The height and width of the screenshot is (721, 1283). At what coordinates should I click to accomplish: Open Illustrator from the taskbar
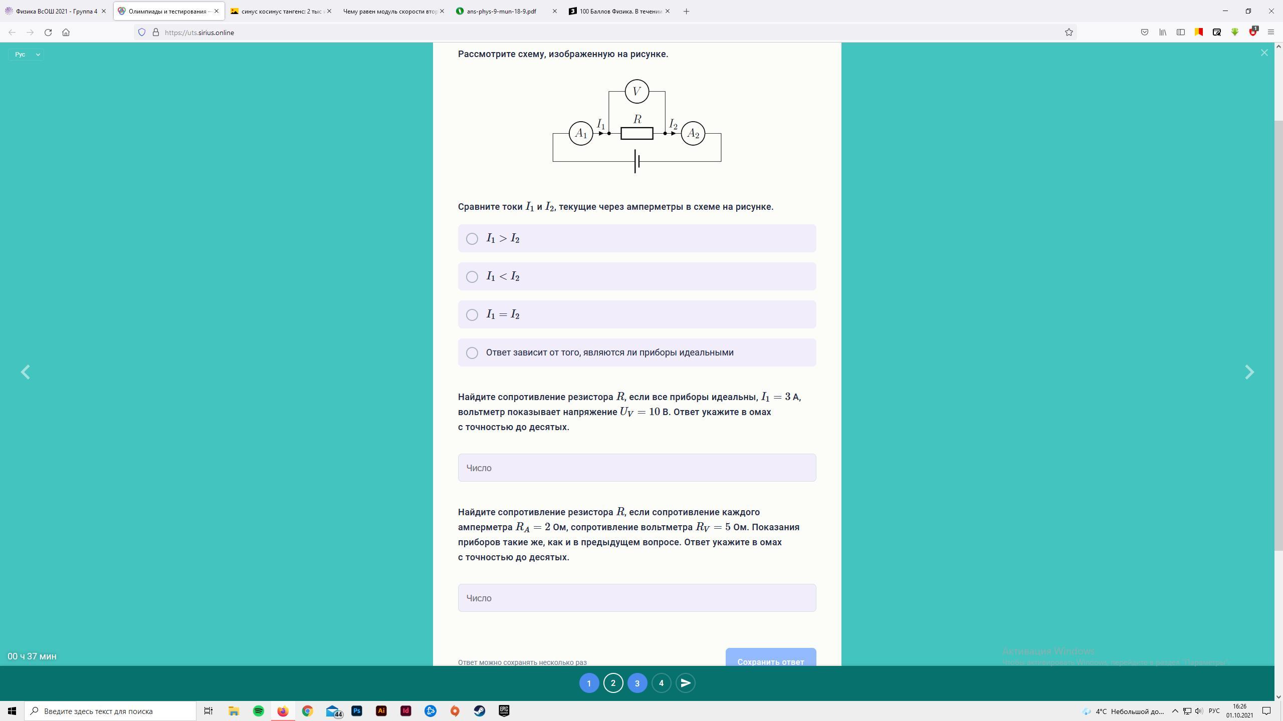(381, 711)
